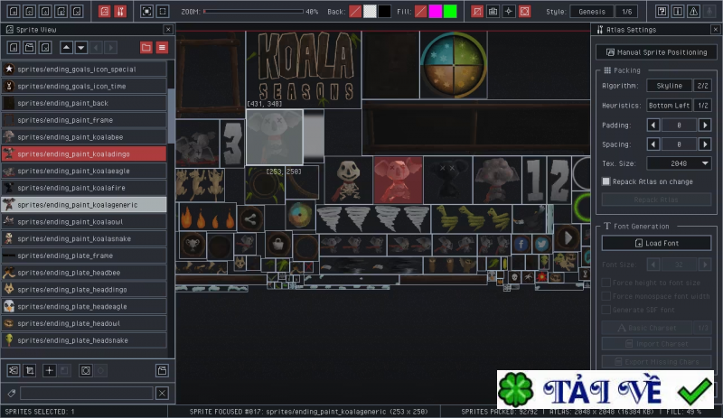Open the help question-mark icon
This screenshot has height=418, width=723.
pyautogui.click(x=662, y=11)
